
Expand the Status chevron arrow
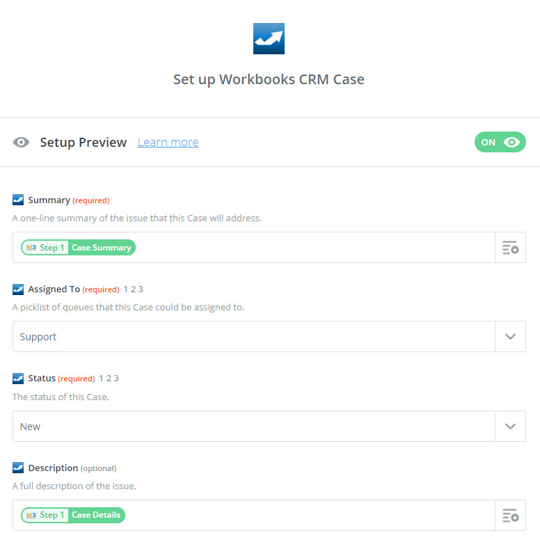pyautogui.click(x=510, y=426)
